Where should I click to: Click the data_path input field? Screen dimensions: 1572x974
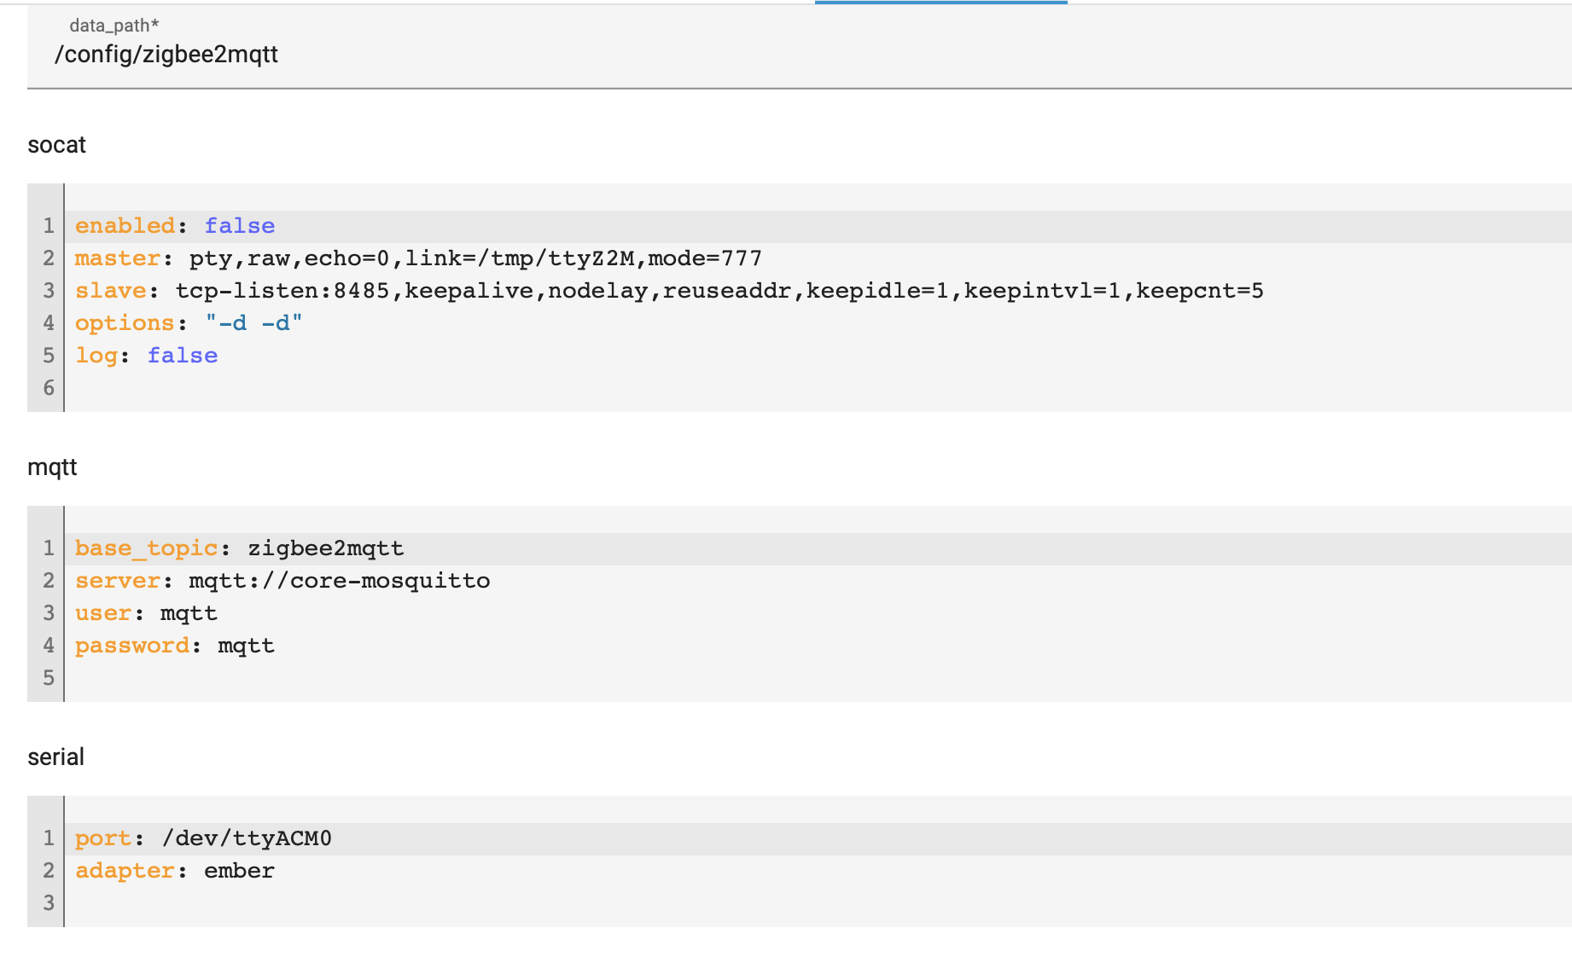pos(799,47)
